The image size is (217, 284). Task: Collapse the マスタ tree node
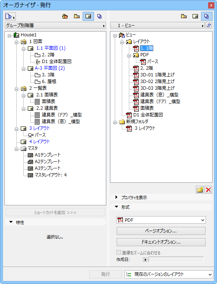(x=16, y=149)
